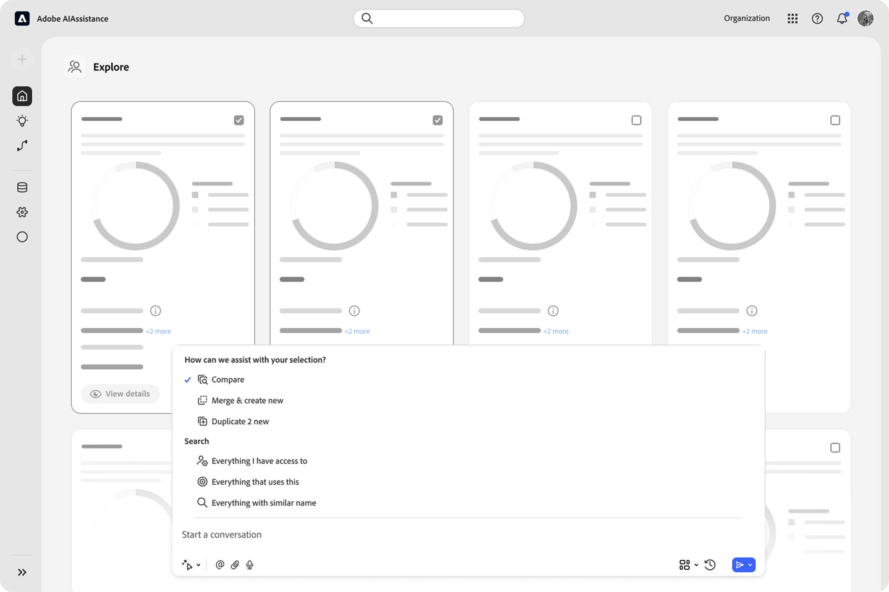Screen dimensions: 889x592
Task: Open the dropdown arrow next to the sparkle cursor
Action: pyautogui.click(x=199, y=565)
